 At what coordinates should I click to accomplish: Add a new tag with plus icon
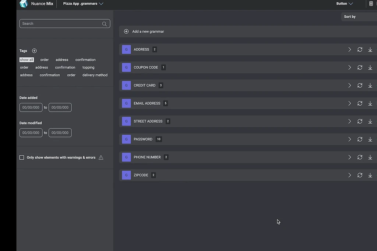(34, 51)
